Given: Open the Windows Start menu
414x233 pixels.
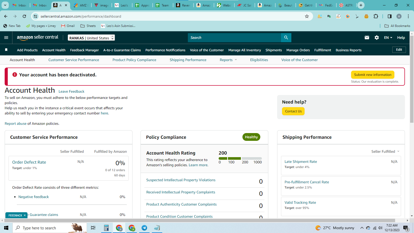Looking at the screenshot, I should 6,228.
